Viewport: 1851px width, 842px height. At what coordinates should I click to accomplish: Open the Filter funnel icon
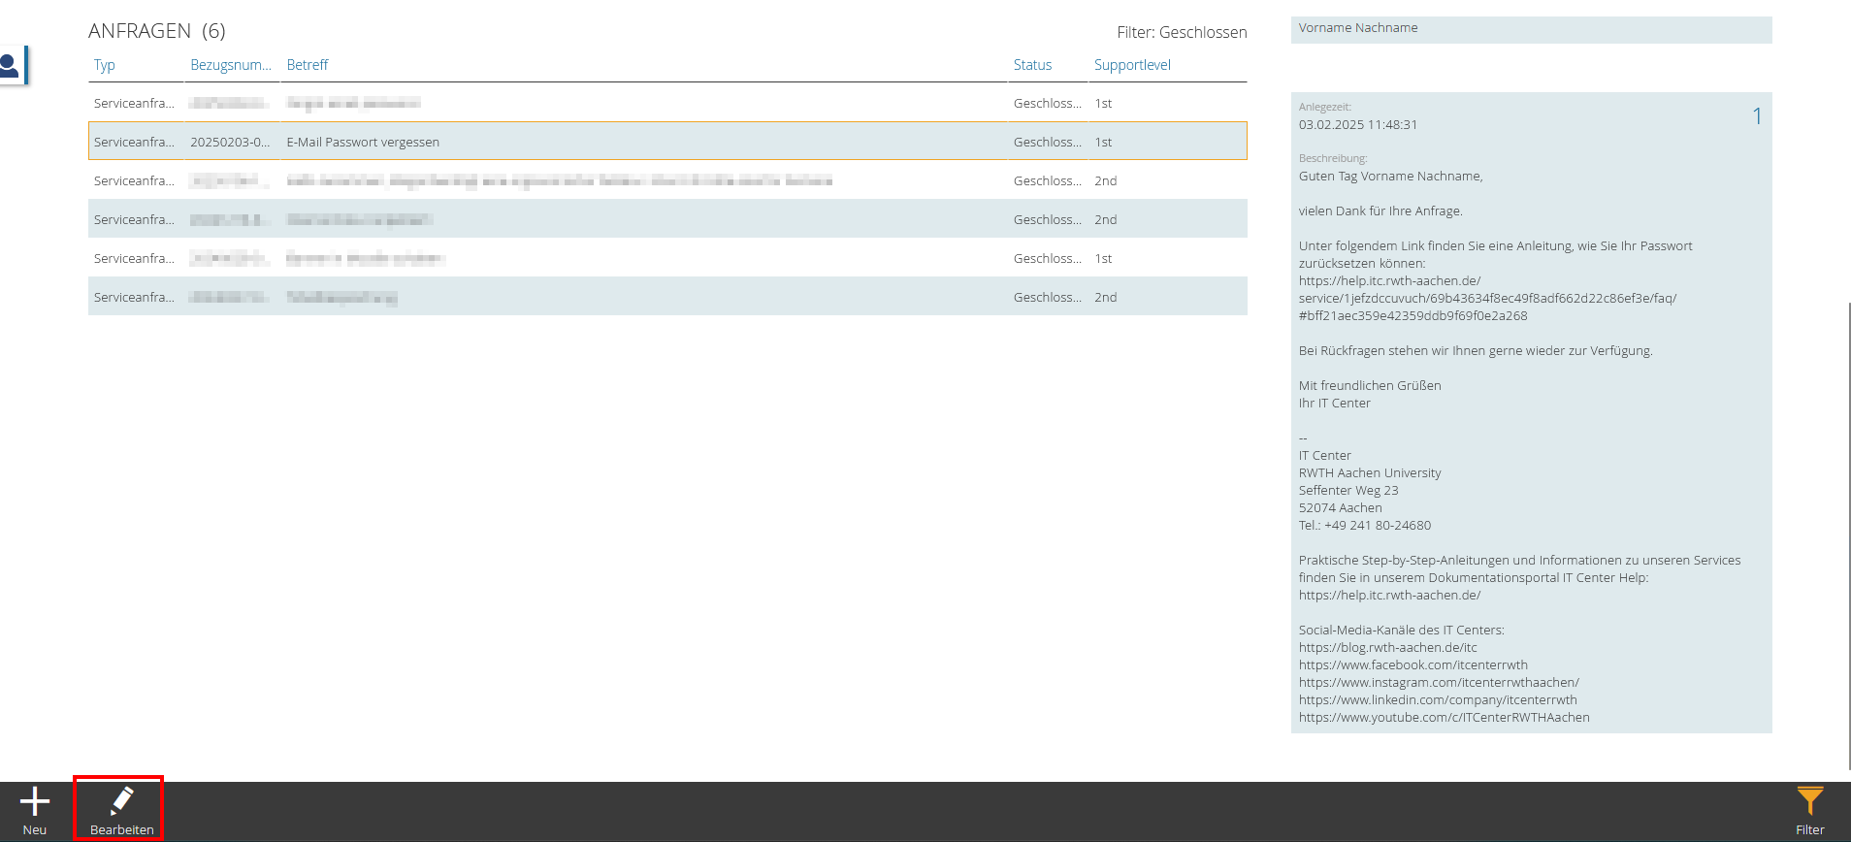click(1809, 801)
